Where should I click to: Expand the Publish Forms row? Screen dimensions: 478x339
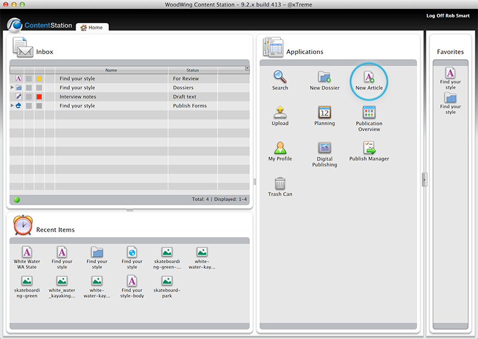(12, 106)
